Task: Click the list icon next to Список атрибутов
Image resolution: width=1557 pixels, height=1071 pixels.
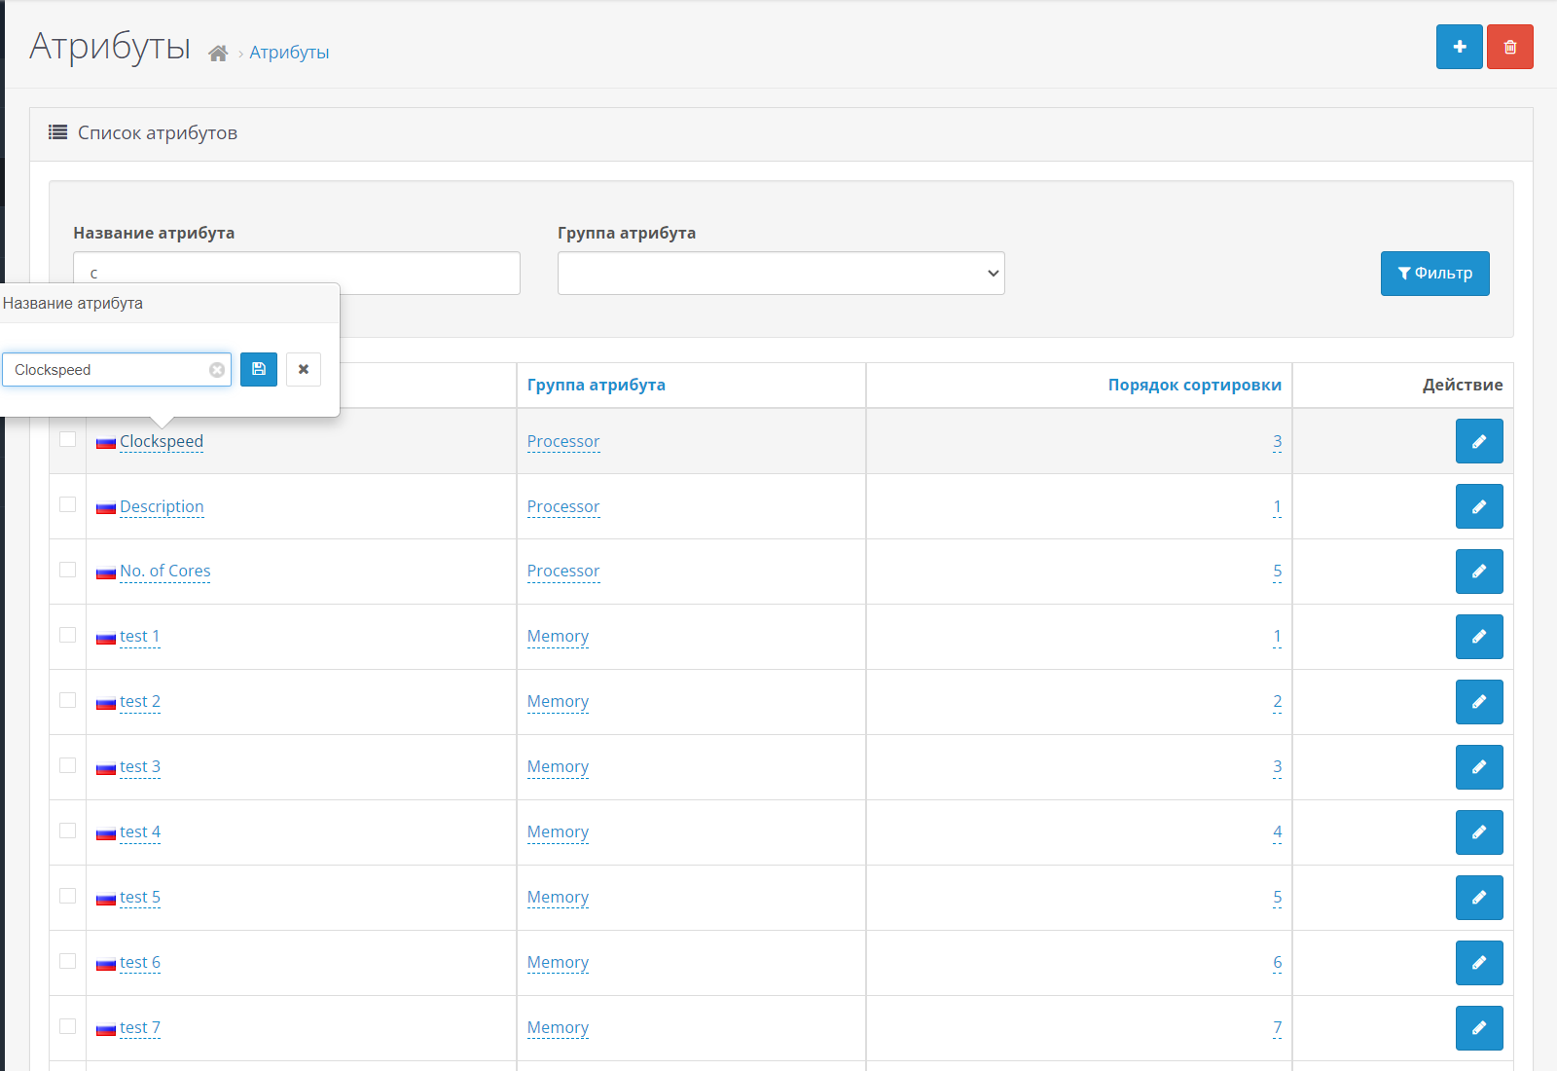Action: [58, 132]
